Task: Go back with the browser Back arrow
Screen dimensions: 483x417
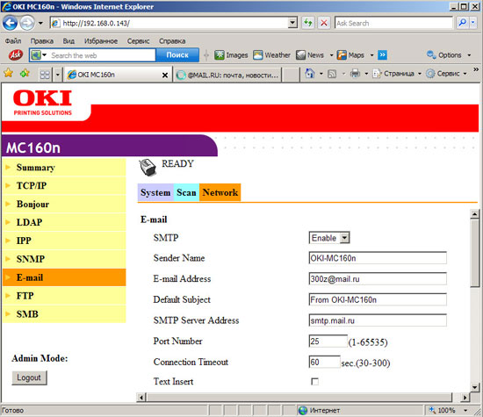Action: click(x=10, y=23)
